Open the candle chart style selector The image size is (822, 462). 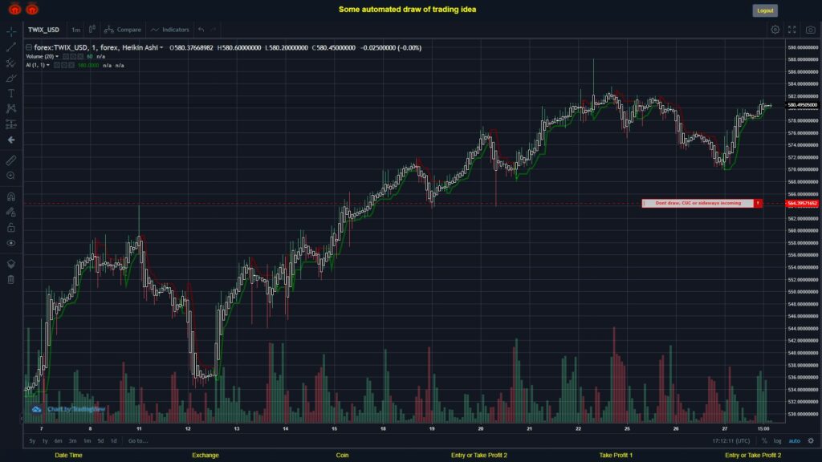click(92, 30)
